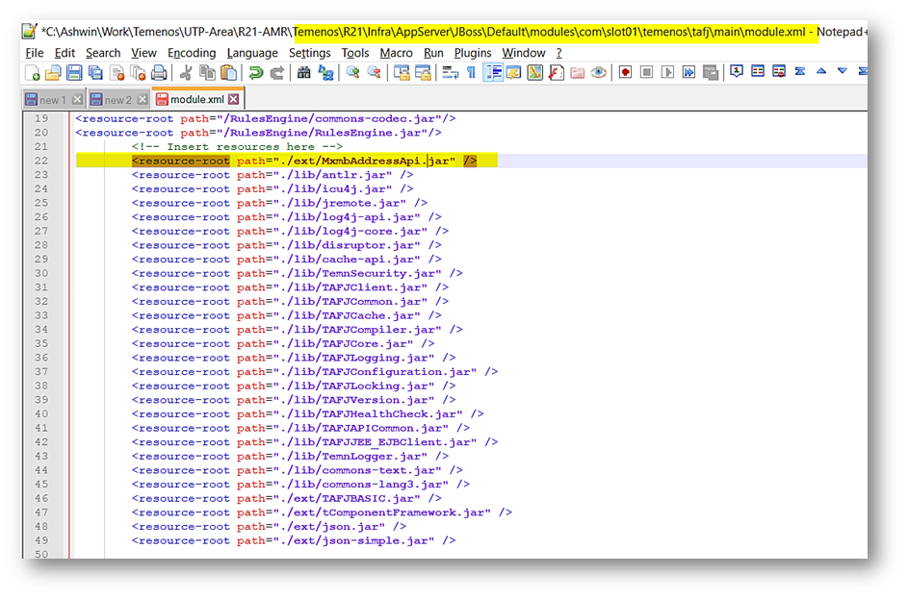
Task: Click the Print toolbar icon
Action: (158, 73)
